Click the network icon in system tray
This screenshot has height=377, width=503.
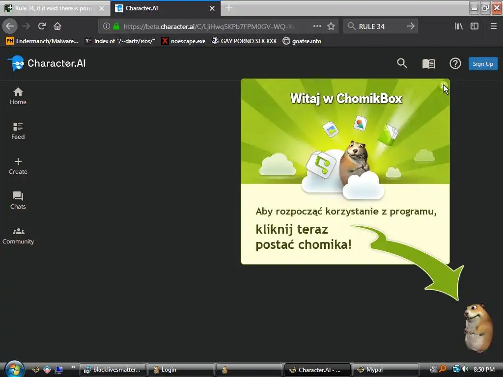(456, 369)
